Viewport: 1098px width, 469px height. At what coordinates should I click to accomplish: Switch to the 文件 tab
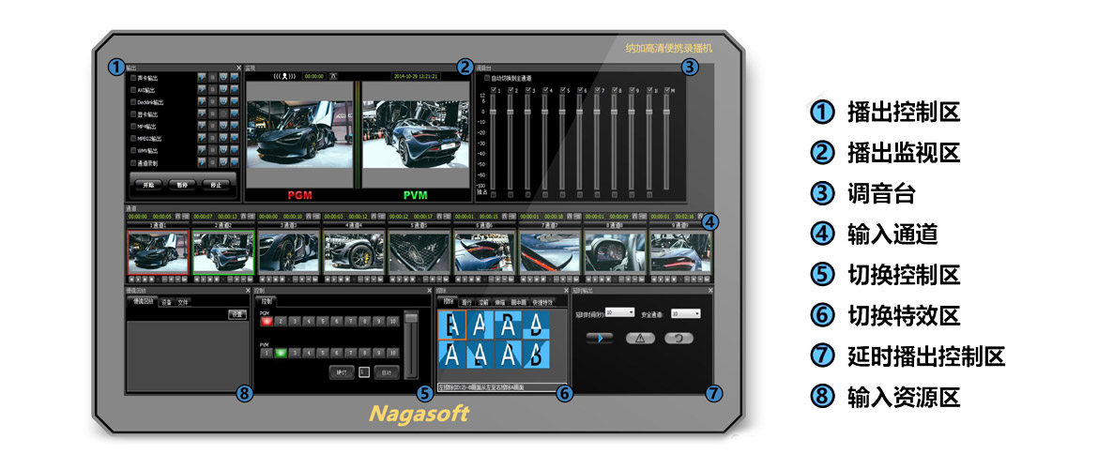tap(183, 302)
